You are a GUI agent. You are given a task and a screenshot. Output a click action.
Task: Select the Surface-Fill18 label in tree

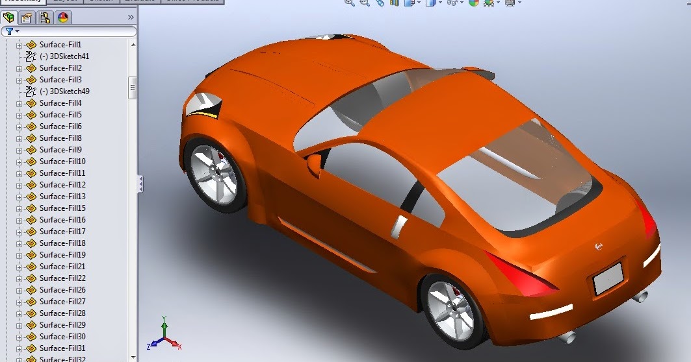point(62,243)
